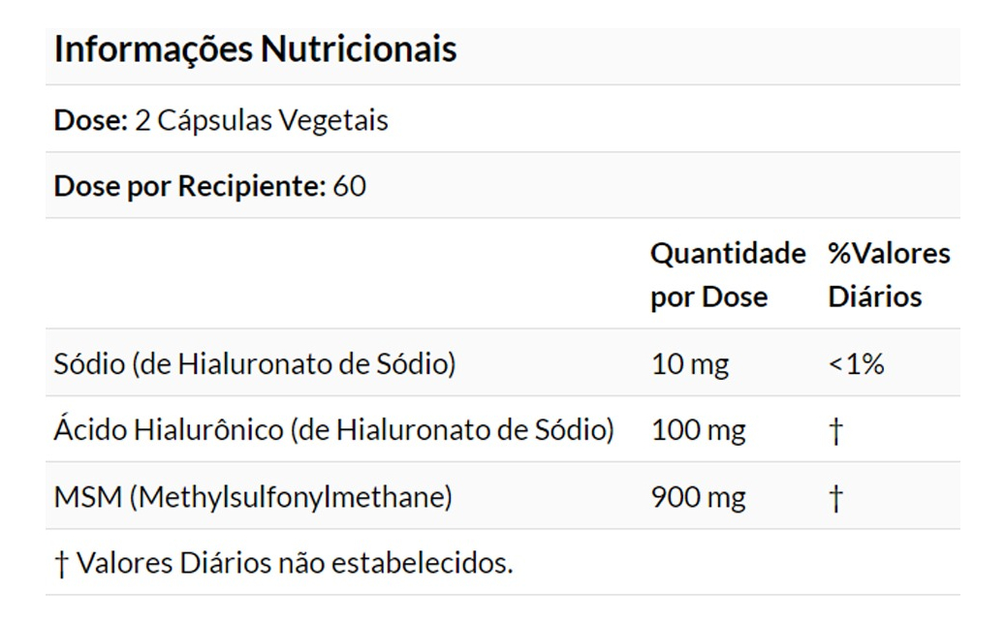Click the dagger in Ácido Hialurônico row
The width and height of the screenshot is (1006, 624).
tap(835, 431)
